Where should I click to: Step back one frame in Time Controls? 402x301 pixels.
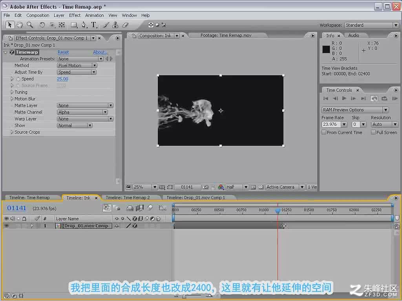[x=335, y=98]
